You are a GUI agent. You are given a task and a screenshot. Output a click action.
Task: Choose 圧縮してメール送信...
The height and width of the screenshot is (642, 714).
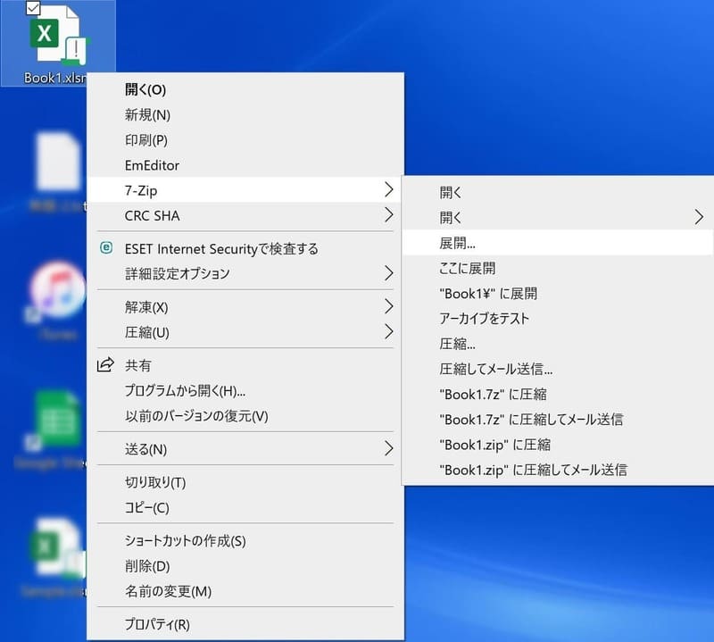tap(558, 369)
